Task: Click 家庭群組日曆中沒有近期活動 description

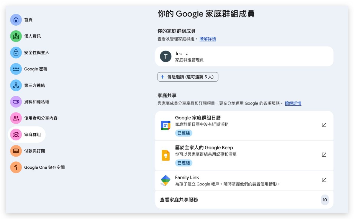Action: pos(202,124)
